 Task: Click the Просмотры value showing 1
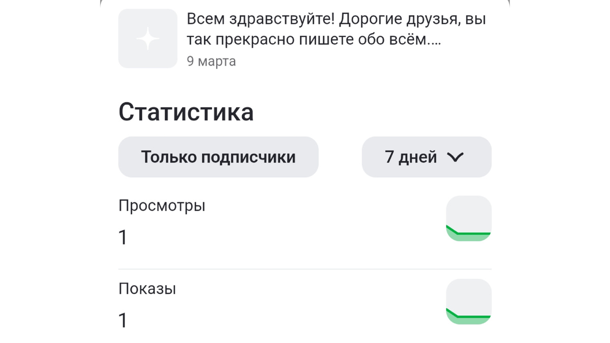pyautogui.click(x=123, y=236)
